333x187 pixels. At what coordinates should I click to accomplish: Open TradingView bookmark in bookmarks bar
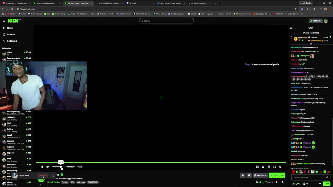[86, 14]
